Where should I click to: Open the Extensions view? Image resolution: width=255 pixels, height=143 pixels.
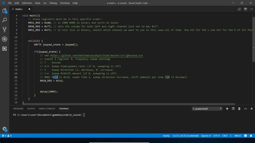[x=4, y=48]
